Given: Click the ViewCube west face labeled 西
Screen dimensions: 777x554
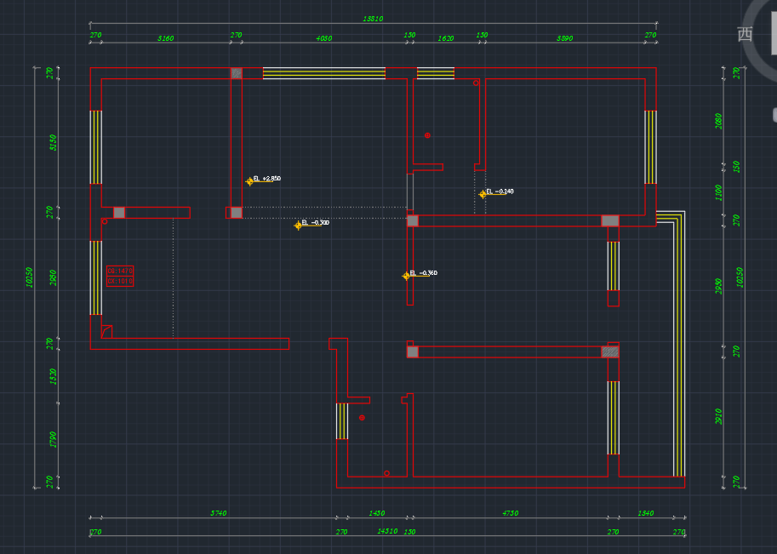Looking at the screenshot, I should (x=745, y=34).
